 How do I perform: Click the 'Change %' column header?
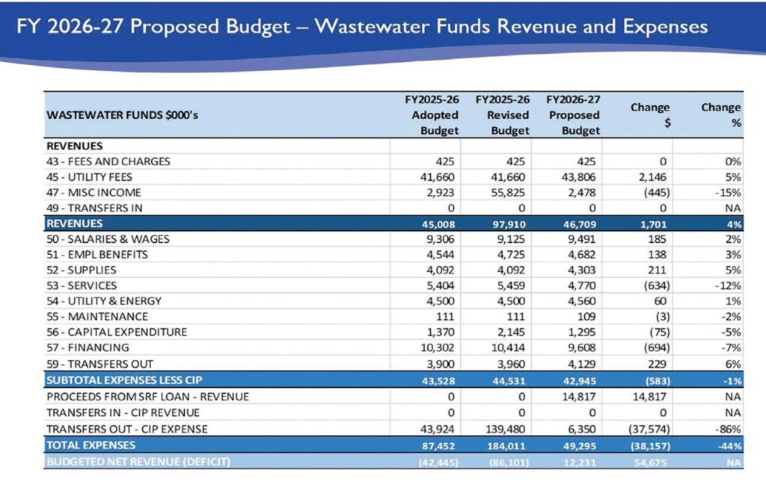point(721,115)
